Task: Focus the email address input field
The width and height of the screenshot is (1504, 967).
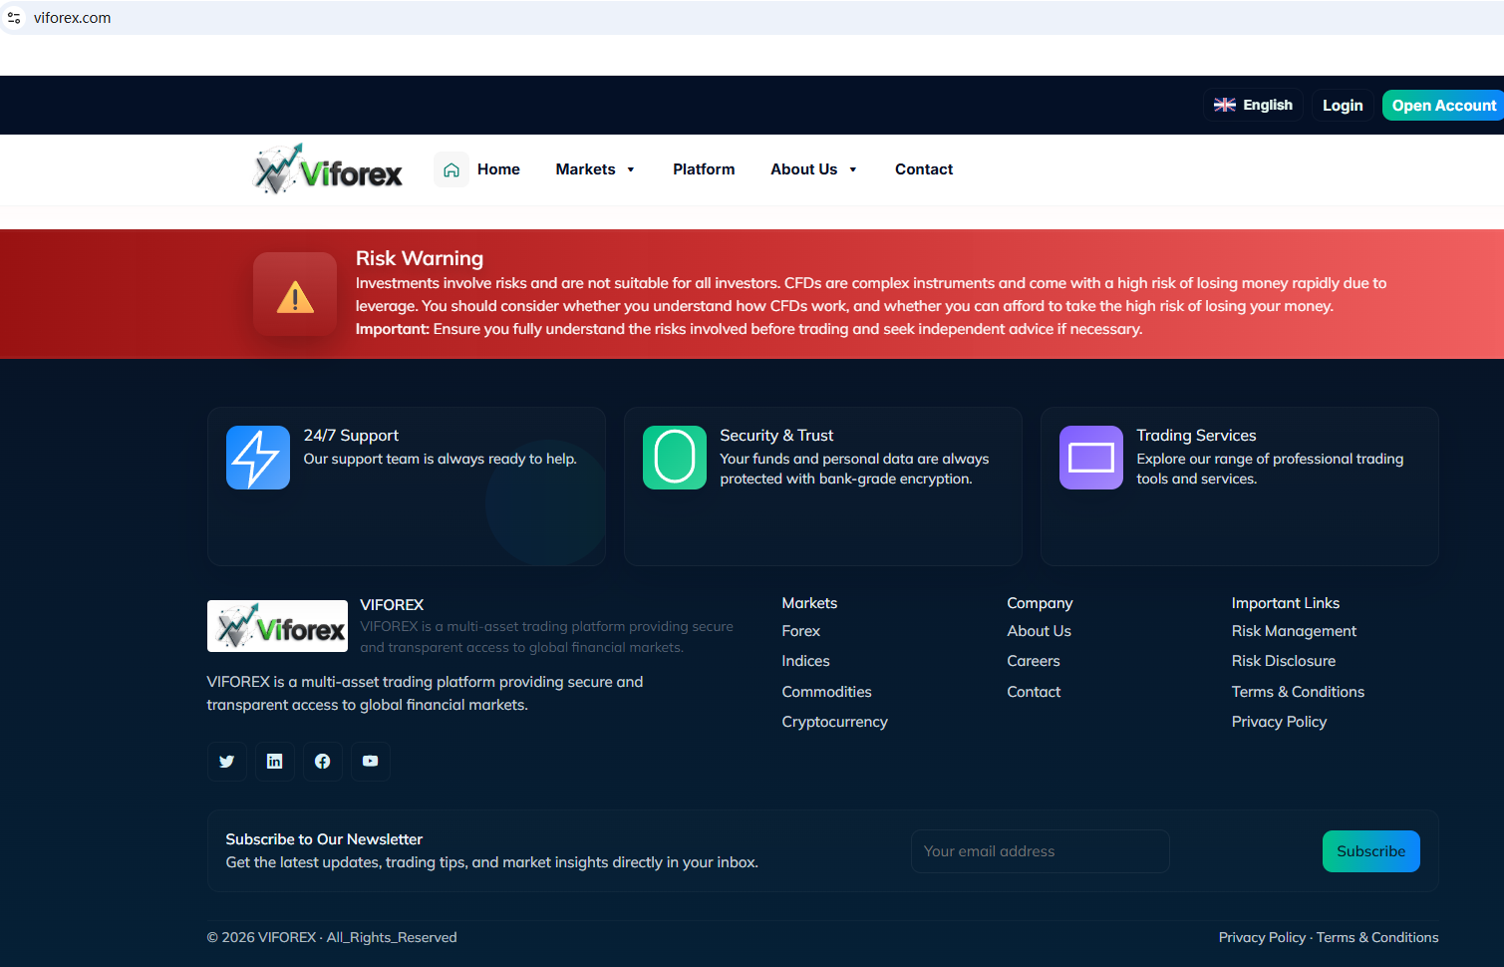Action: (x=1040, y=851)
